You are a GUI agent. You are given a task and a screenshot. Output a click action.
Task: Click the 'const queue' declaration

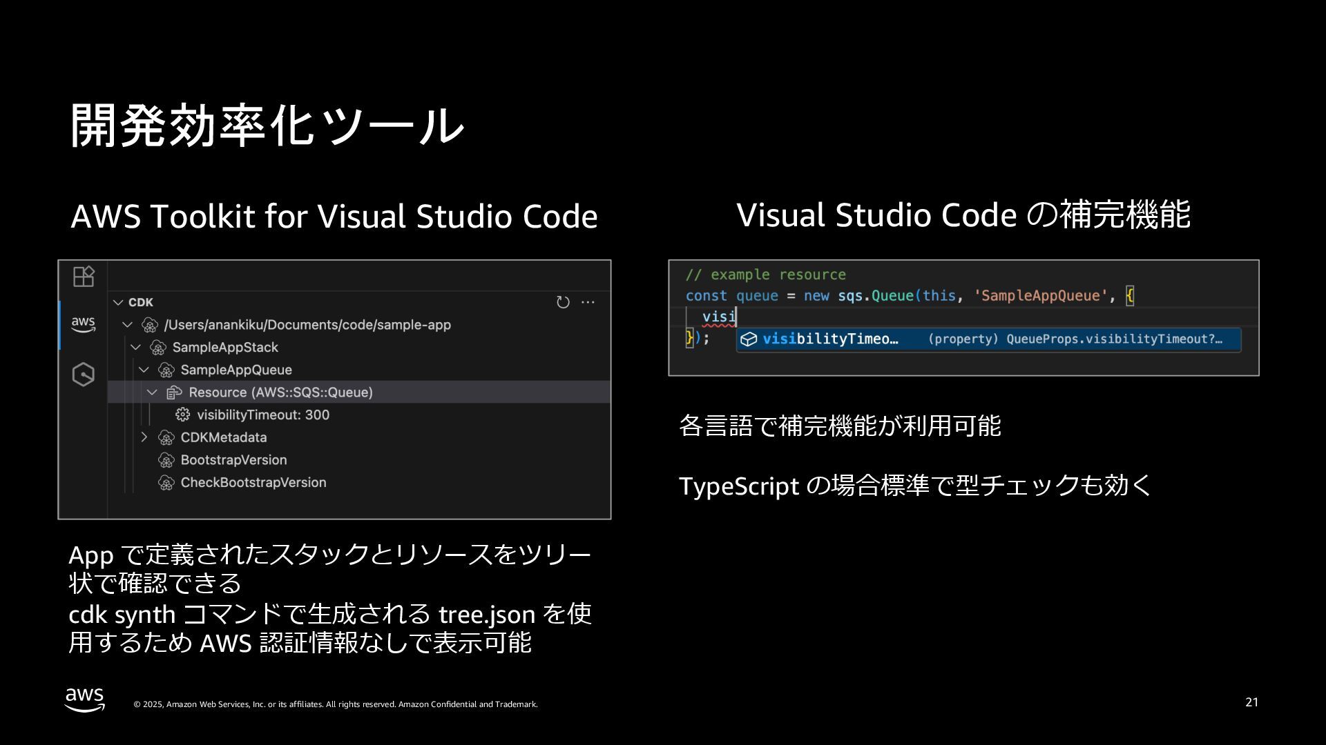pos(731,295)
